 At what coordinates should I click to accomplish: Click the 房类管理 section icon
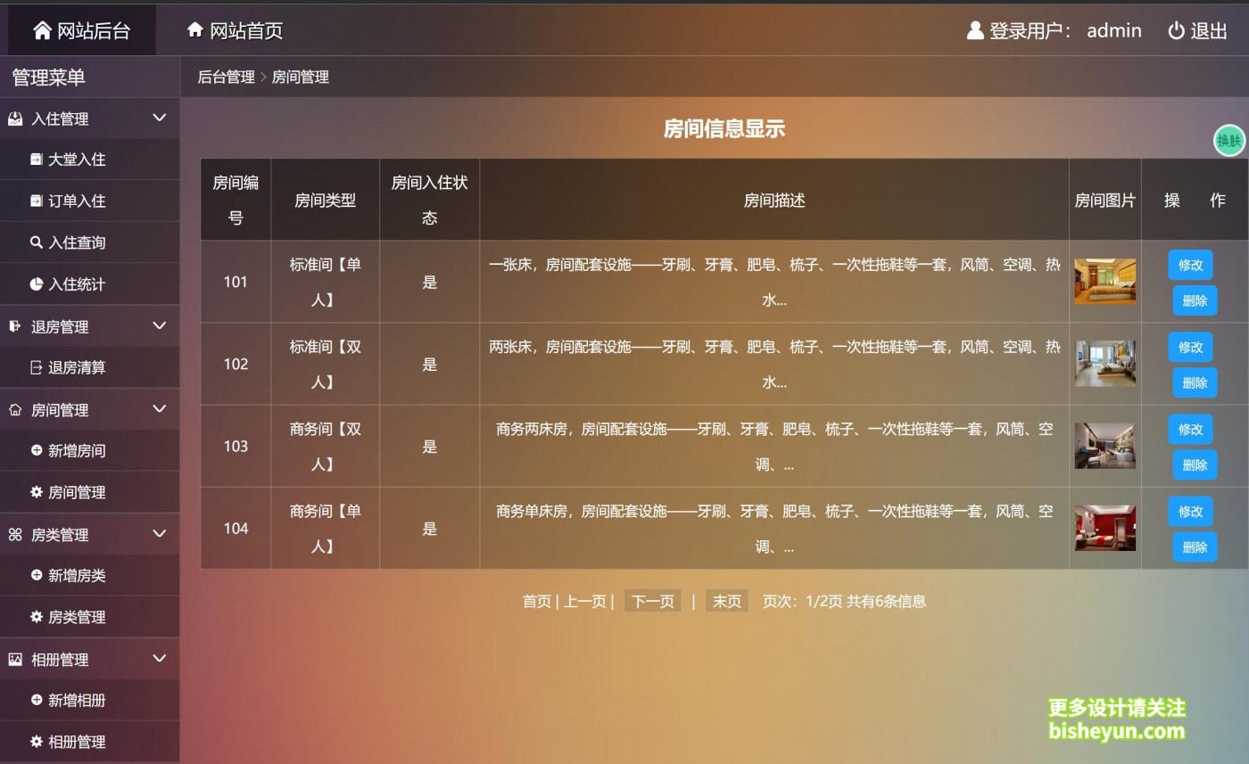coord(15,535)
